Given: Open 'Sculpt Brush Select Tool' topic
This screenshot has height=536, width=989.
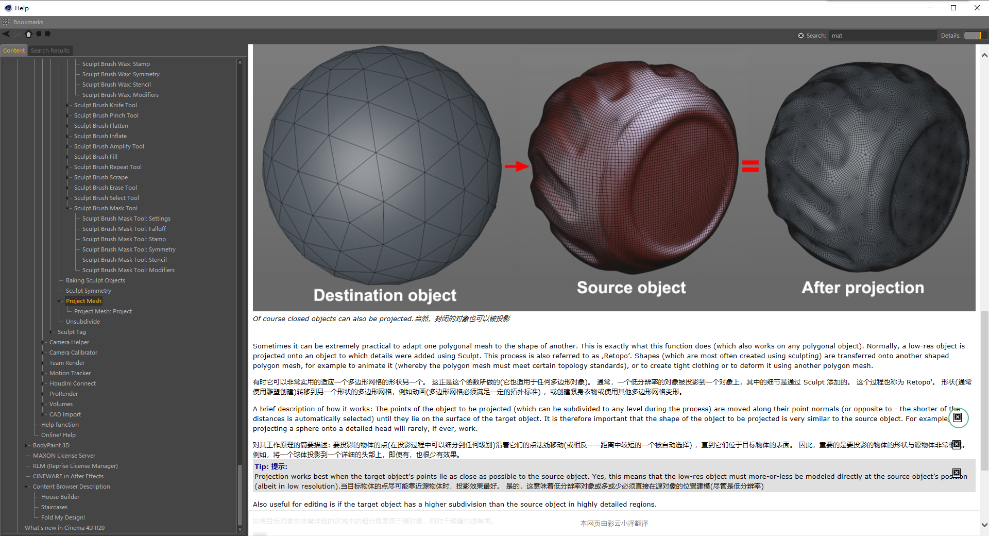Looking at the screenshot, I should click(x=107, y=198).
